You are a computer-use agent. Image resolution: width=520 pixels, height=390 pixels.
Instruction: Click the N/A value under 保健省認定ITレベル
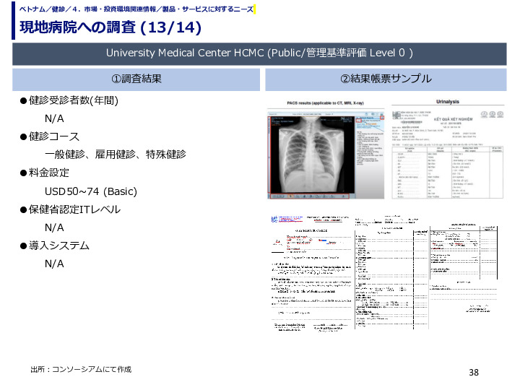pyautogui.click(x=54, y=227)
